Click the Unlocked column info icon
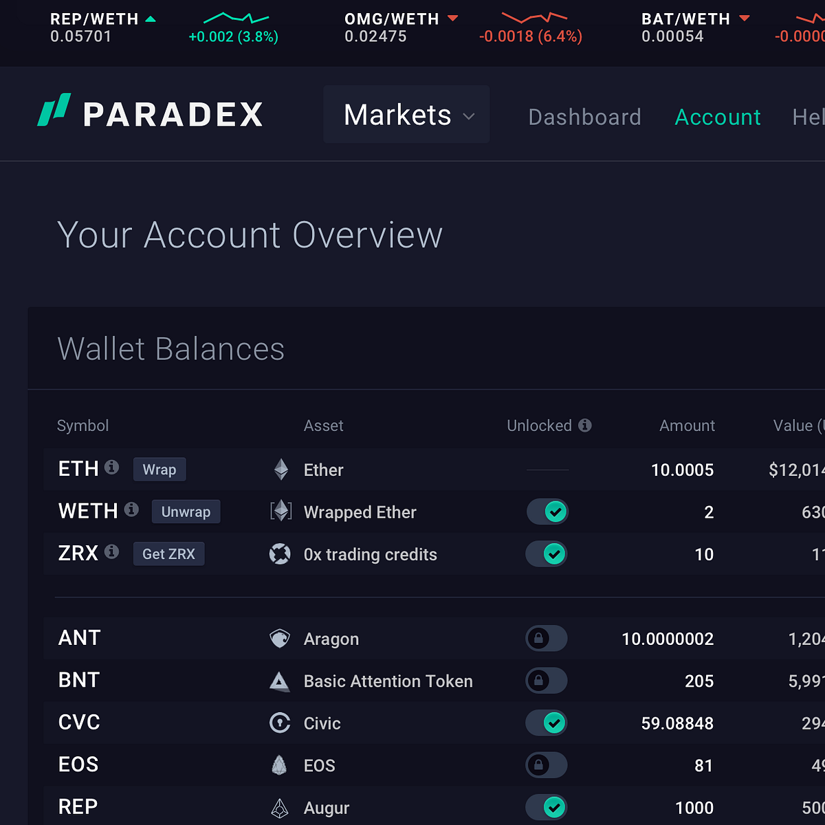Screen dimensions: 825x825 pos(585,426)
